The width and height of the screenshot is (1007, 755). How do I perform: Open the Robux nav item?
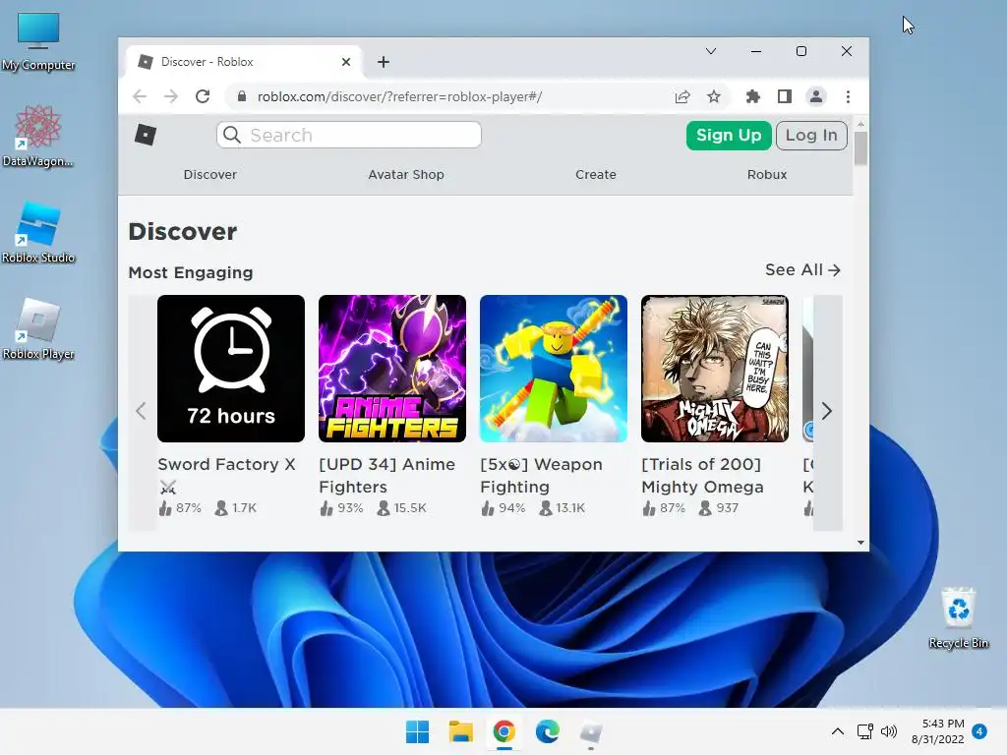(767, 175)
